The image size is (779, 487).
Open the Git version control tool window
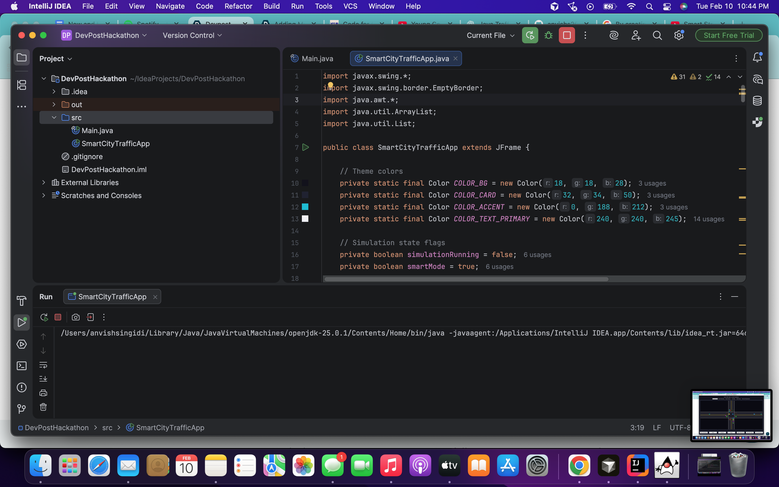coord(22,409)
